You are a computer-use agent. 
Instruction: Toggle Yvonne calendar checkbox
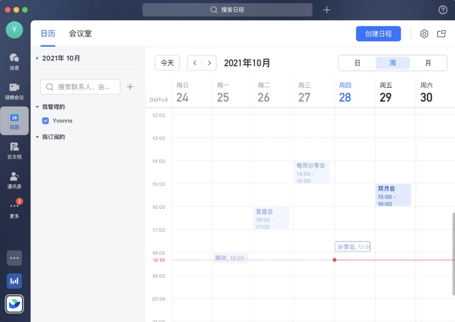point(45,121)
